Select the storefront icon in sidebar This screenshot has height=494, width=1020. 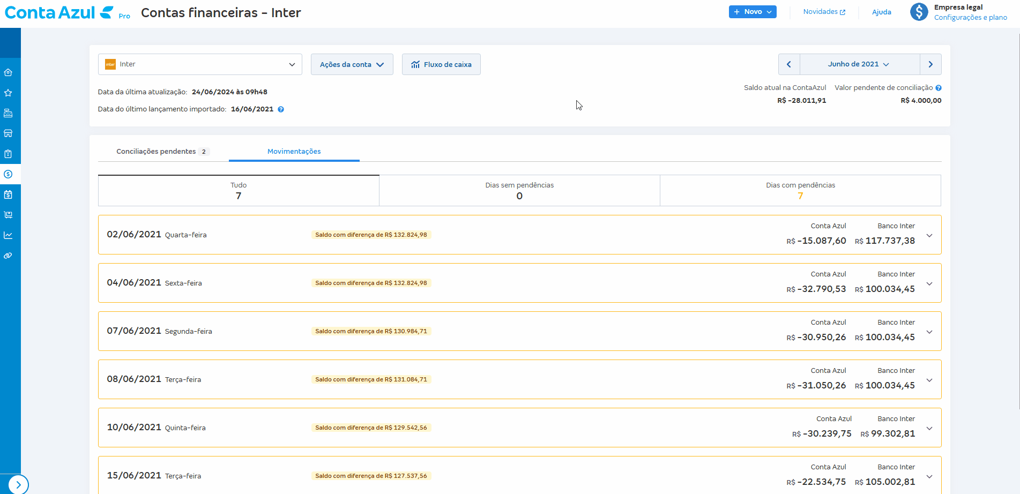point(8,133)
